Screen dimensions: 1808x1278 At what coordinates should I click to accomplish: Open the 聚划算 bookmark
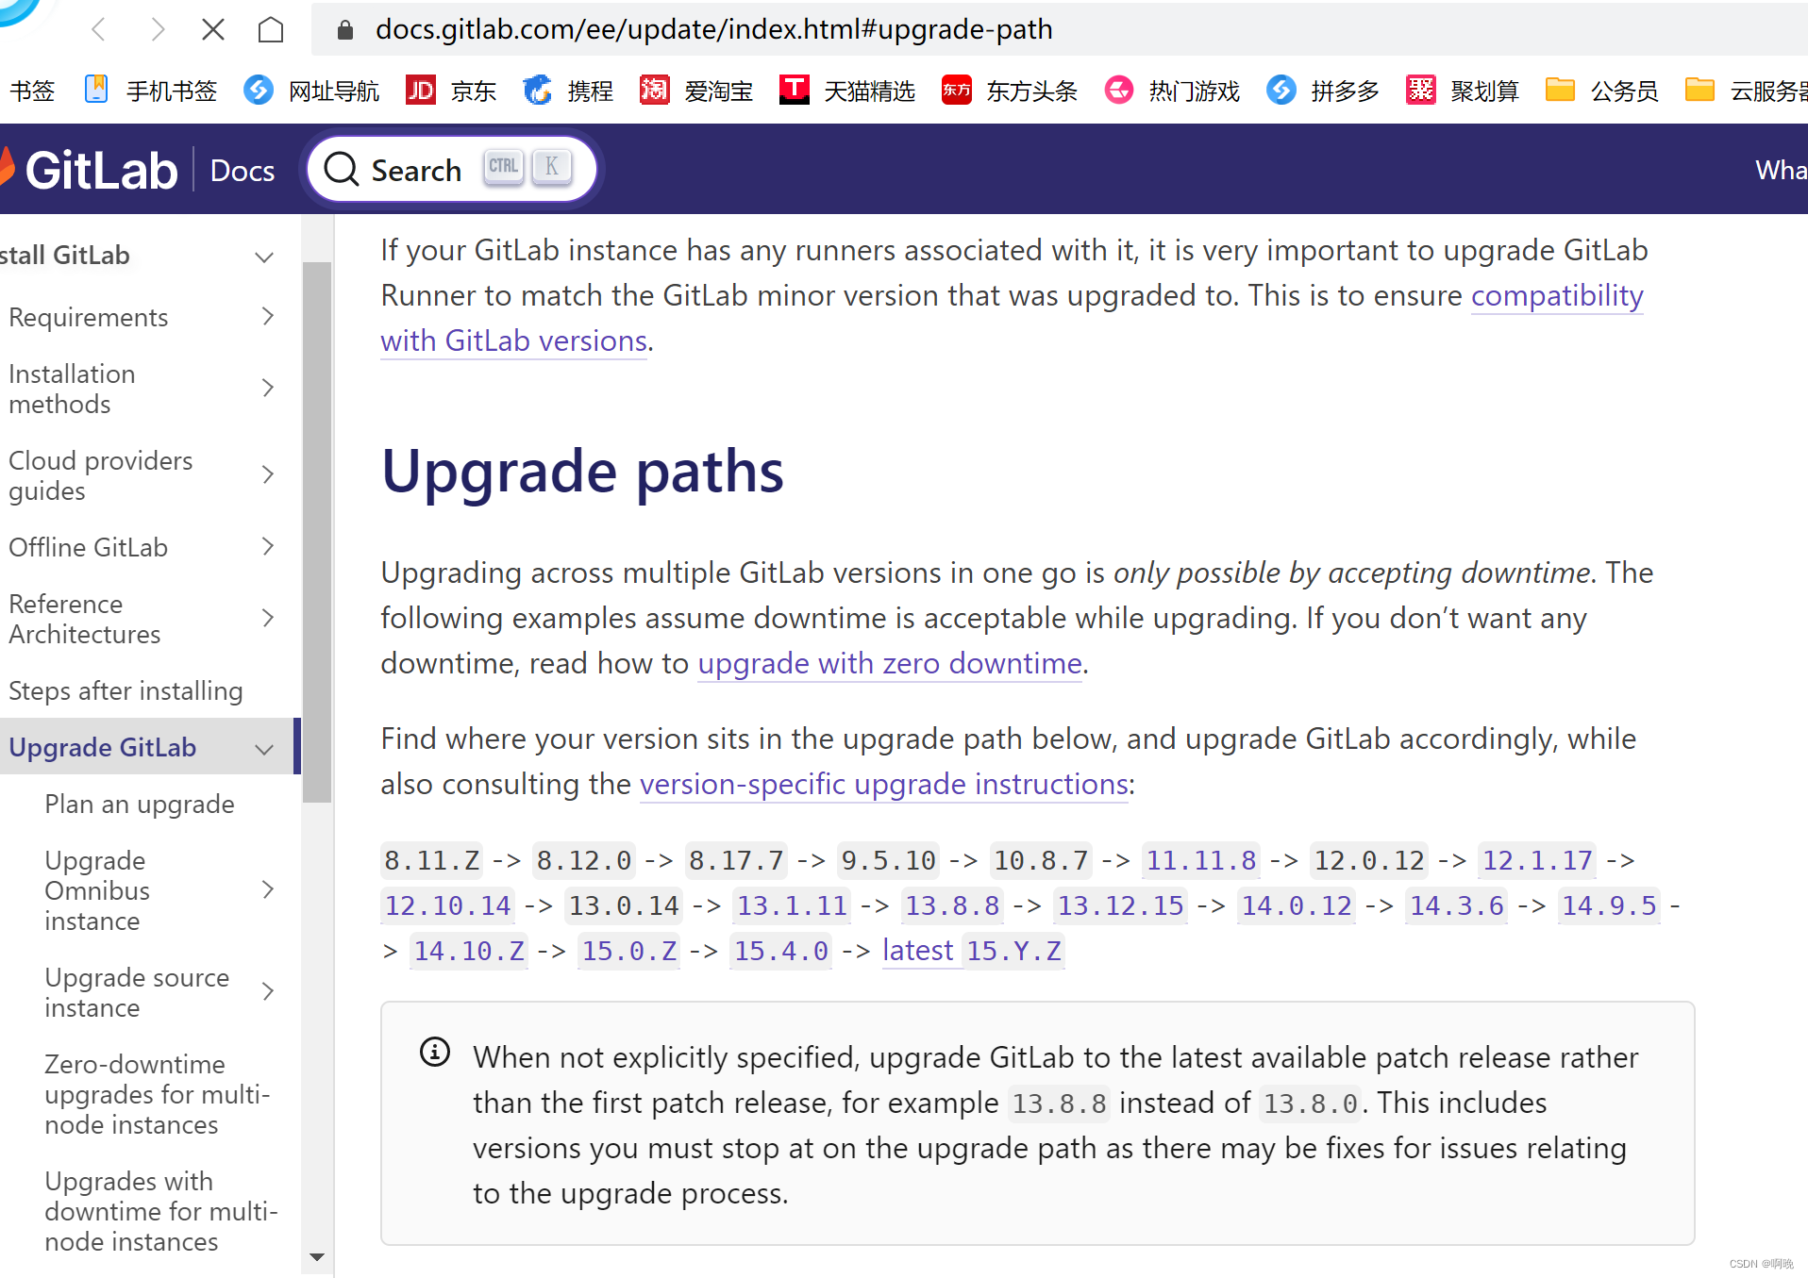[1463, 91]
